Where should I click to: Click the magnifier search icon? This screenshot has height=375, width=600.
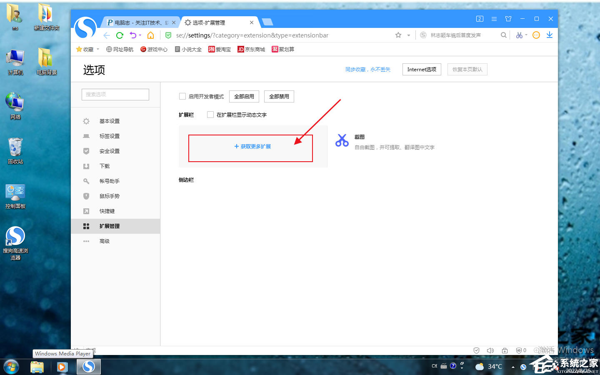point(504,35)
